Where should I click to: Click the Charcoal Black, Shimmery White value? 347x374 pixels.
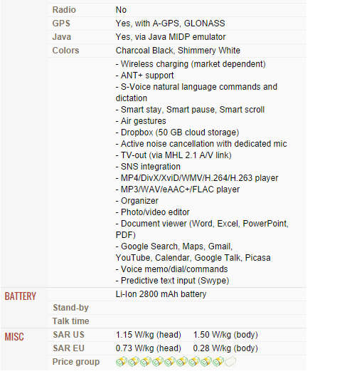click(178, 51)
